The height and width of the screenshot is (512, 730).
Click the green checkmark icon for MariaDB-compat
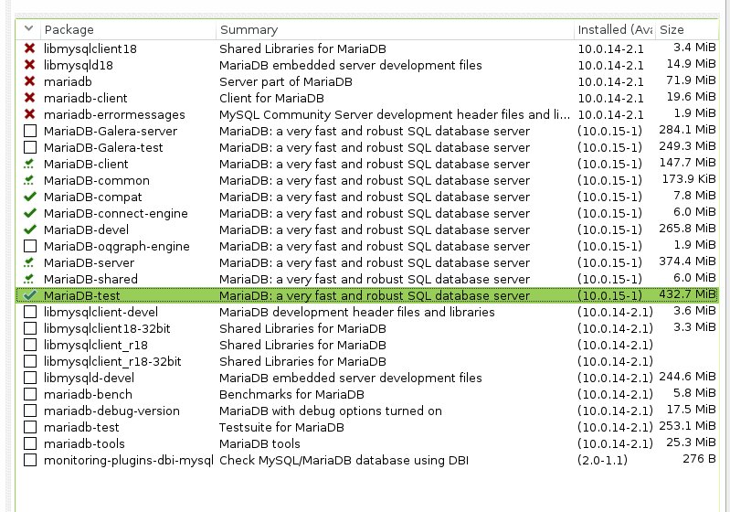30,197
